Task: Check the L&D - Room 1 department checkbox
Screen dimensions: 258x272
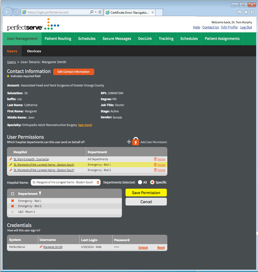Action: click(12, 212)
